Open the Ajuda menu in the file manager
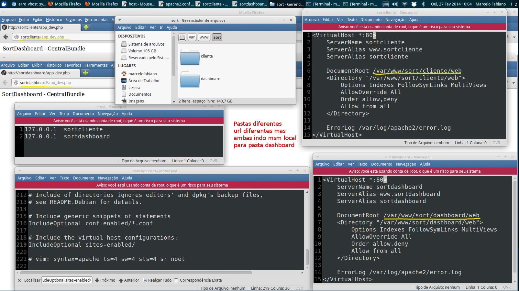 171,27
